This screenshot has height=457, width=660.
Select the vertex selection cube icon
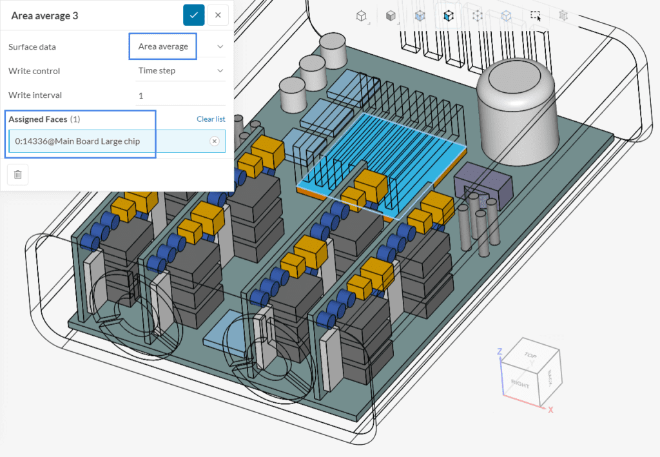point(477,16)
